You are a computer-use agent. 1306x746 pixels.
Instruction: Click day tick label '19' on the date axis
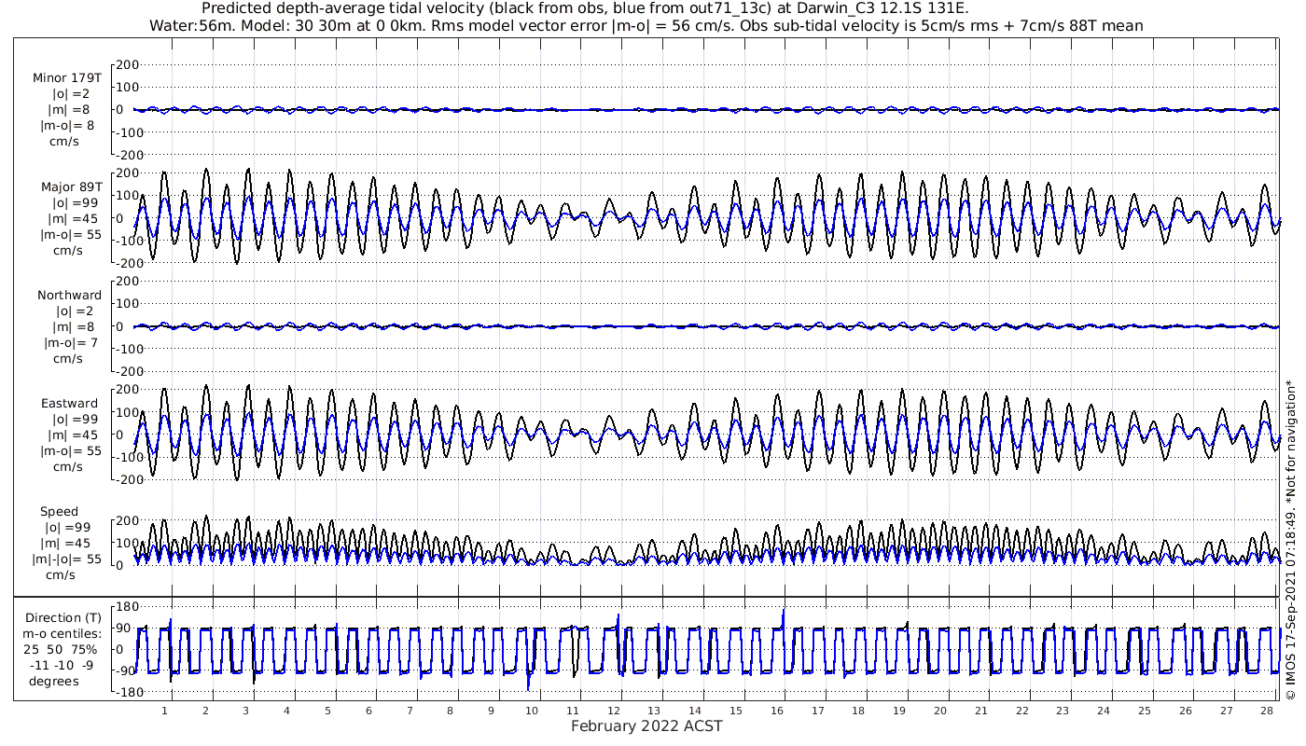click(x=898, y=711)
